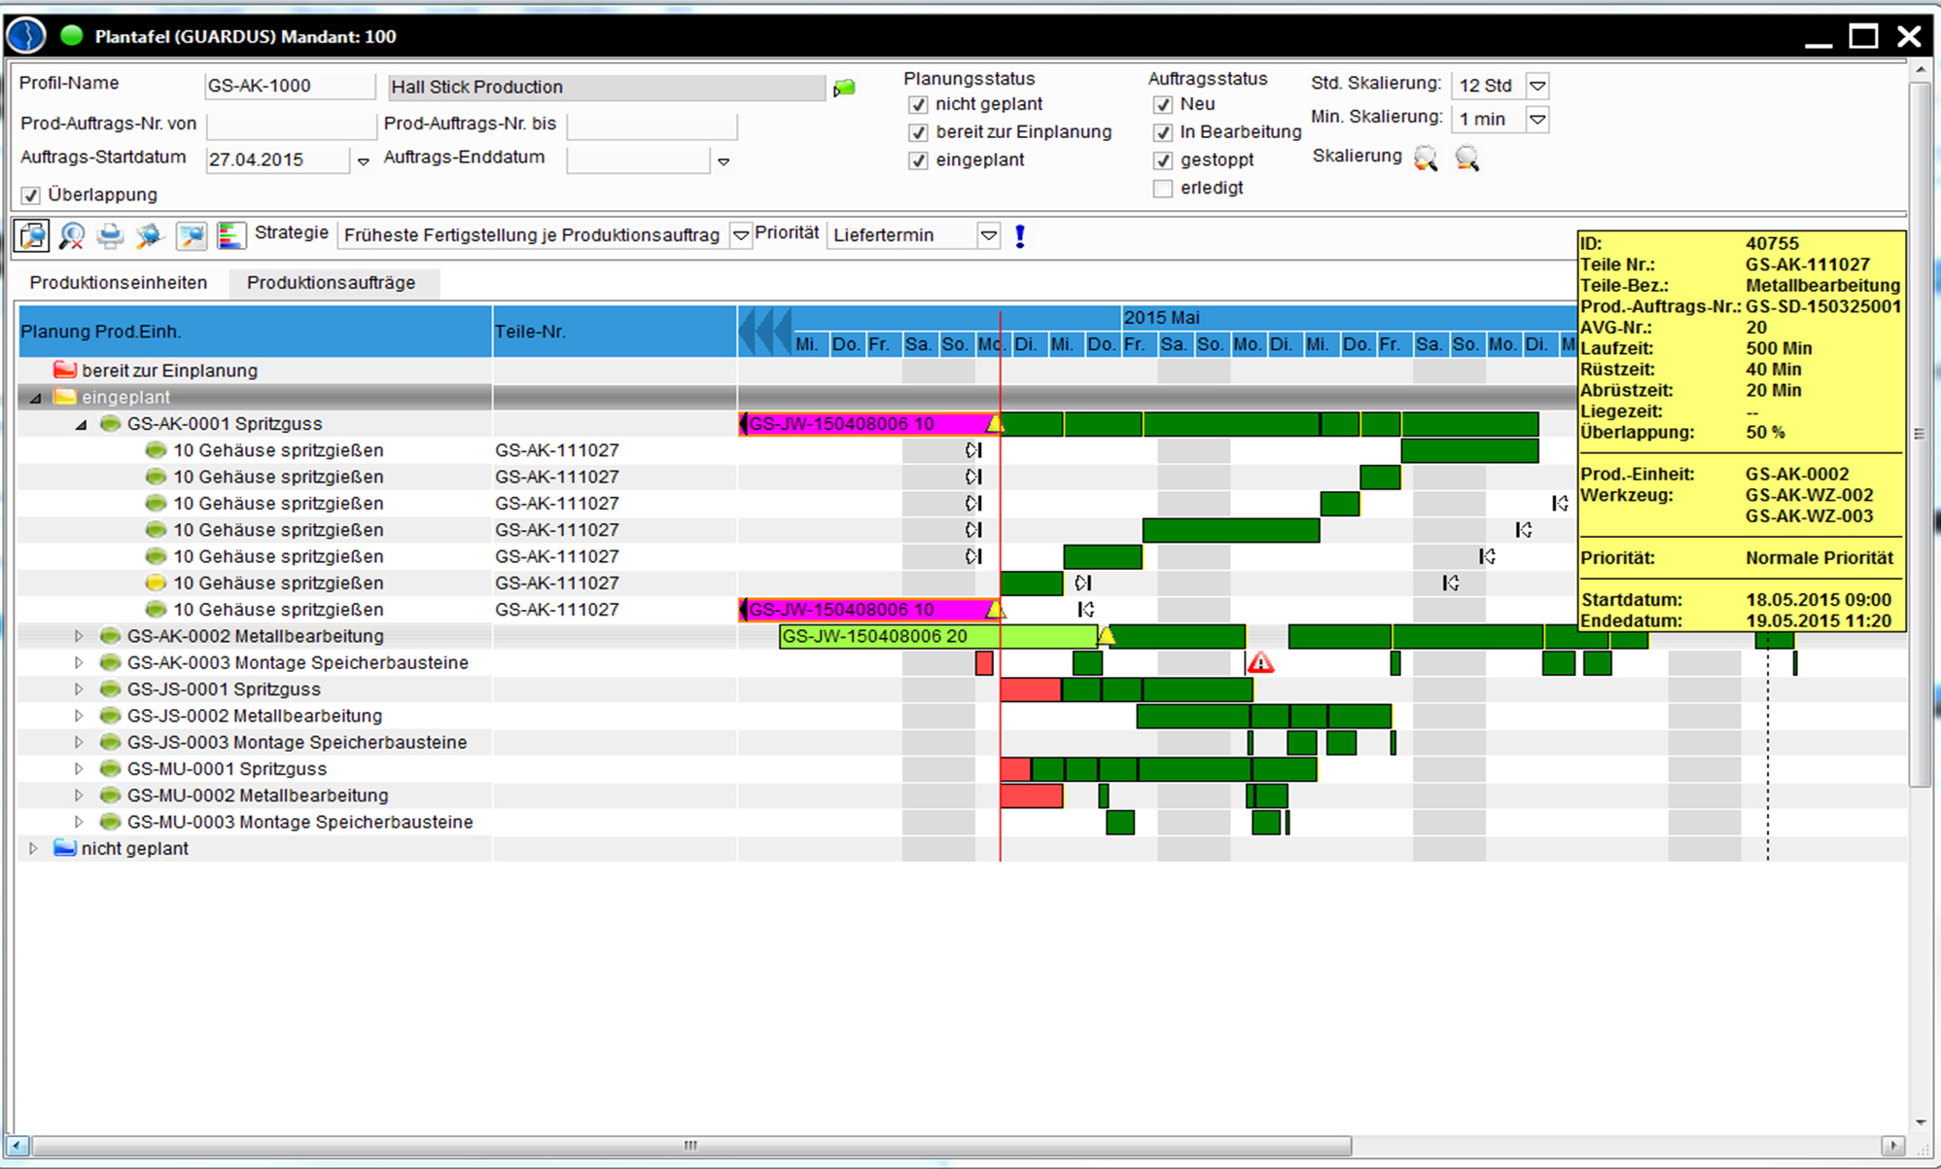Open the Strategie dropdown
The width and height of the screenshot is (1941, 1169).
tap(740, 235)
